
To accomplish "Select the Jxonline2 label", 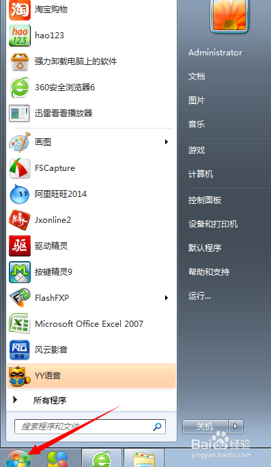I will [53, 220].
